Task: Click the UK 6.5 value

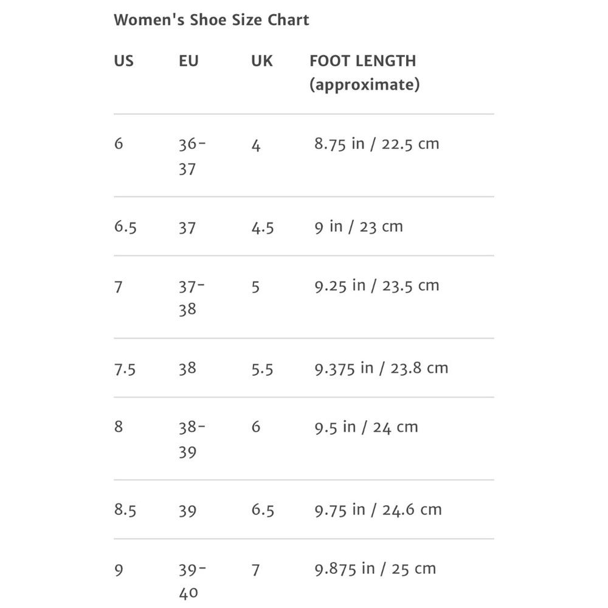Action: coord(263,510)
